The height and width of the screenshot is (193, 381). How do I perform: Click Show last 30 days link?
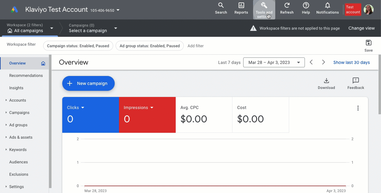(x=351, y=62)
